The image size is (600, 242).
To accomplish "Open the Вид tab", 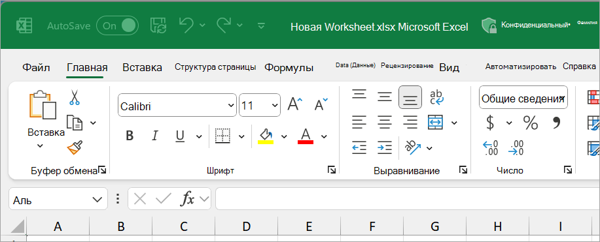I will click(449, 68).
